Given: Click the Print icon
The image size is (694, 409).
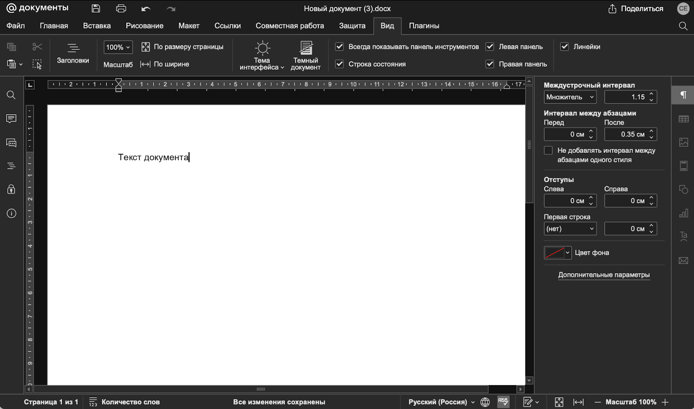Looking at the screenshot, I should 121,9.
